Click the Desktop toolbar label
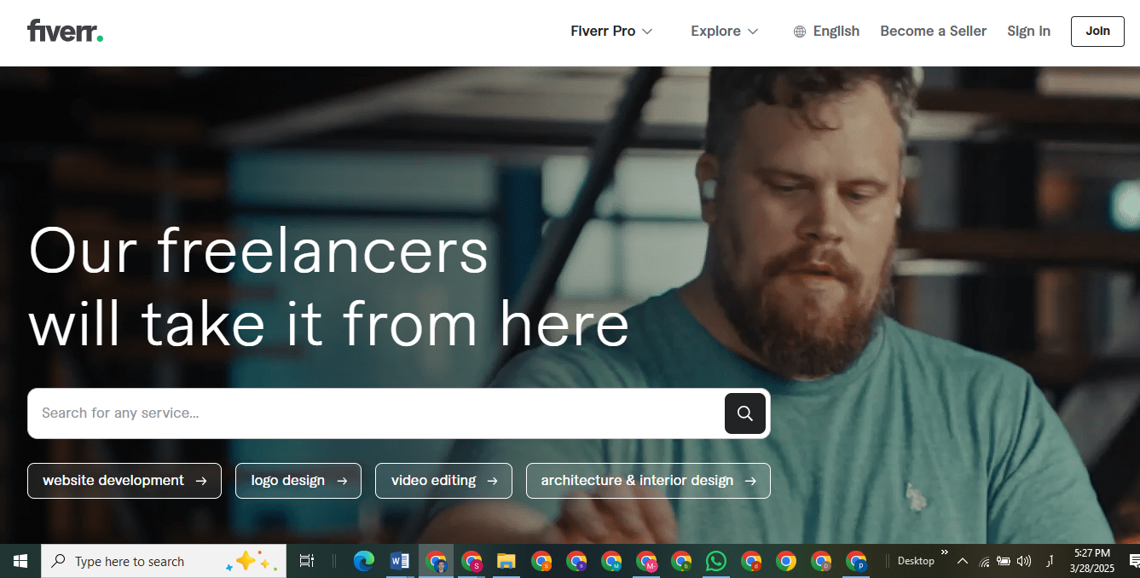The height and width of the screenshot is (578, 1140). click(x=916, y=561)
